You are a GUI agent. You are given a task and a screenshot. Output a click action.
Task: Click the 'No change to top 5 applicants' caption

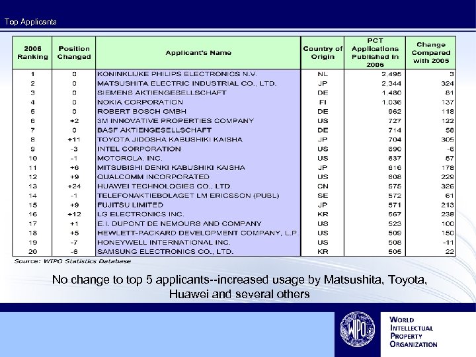pos(239,286)
